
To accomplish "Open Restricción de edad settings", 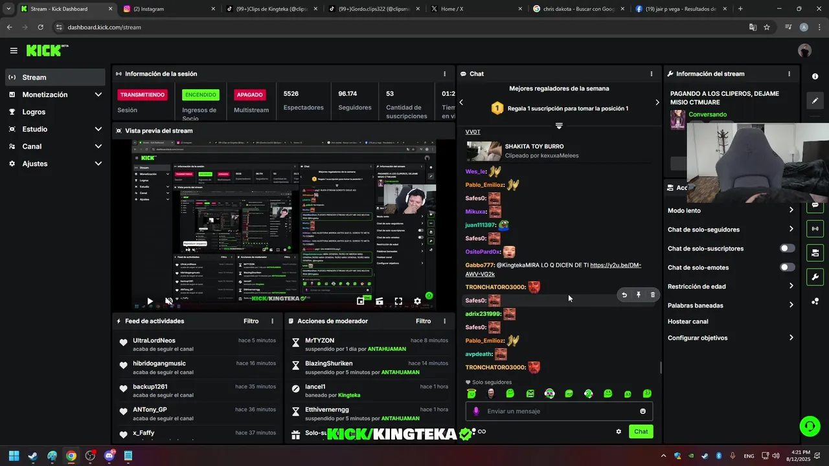I will click(x=731, y=286).
